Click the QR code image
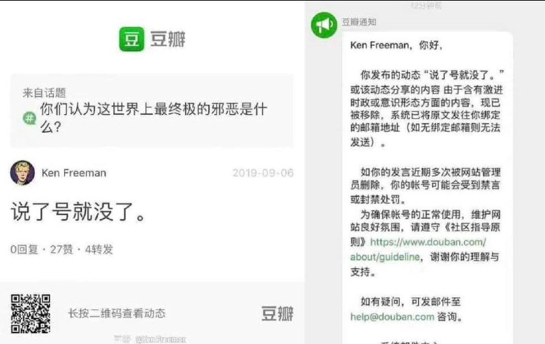This screenshot has height=344, width=545. [31, 314]
